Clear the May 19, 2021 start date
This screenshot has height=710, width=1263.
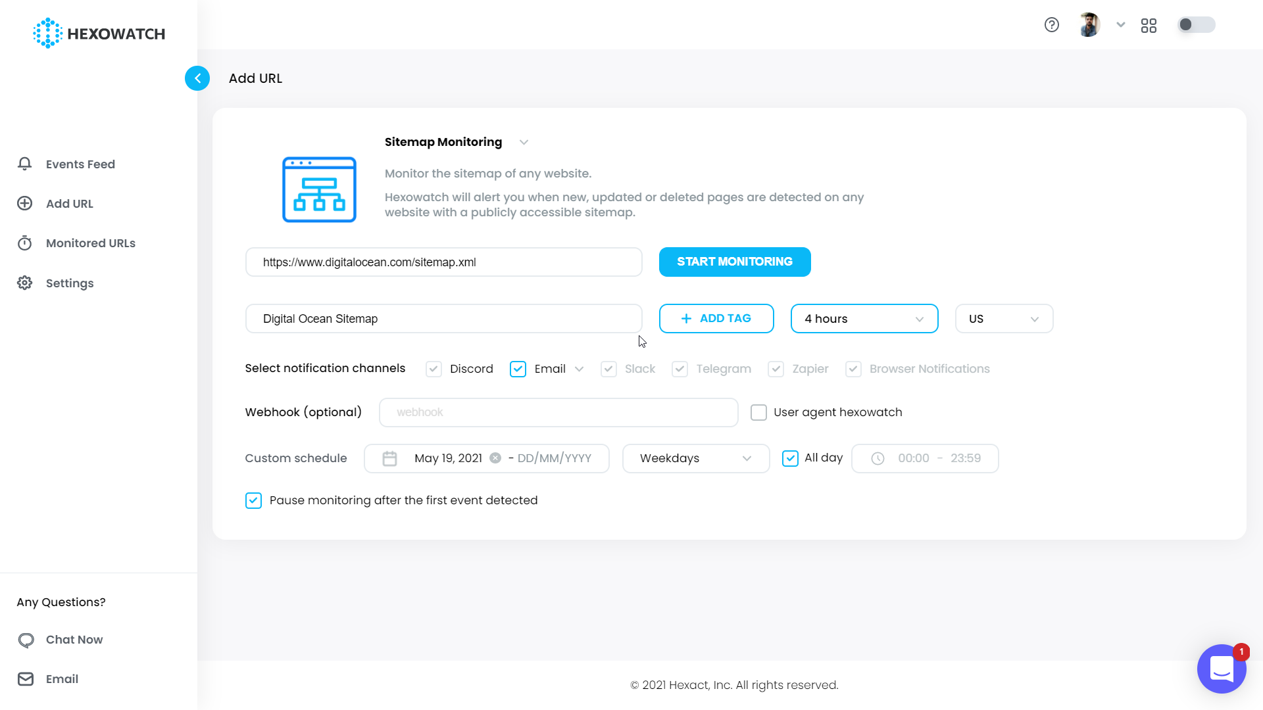click(495, 458)
